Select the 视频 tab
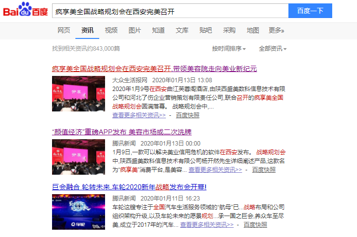 [x=111, y=30]
